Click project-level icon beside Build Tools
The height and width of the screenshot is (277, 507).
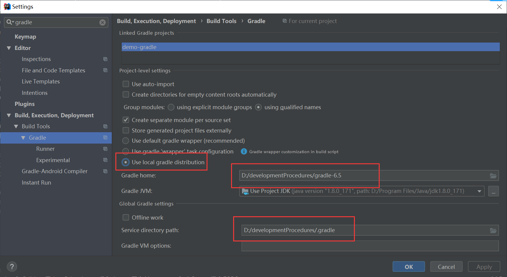(x=105, y=127)
